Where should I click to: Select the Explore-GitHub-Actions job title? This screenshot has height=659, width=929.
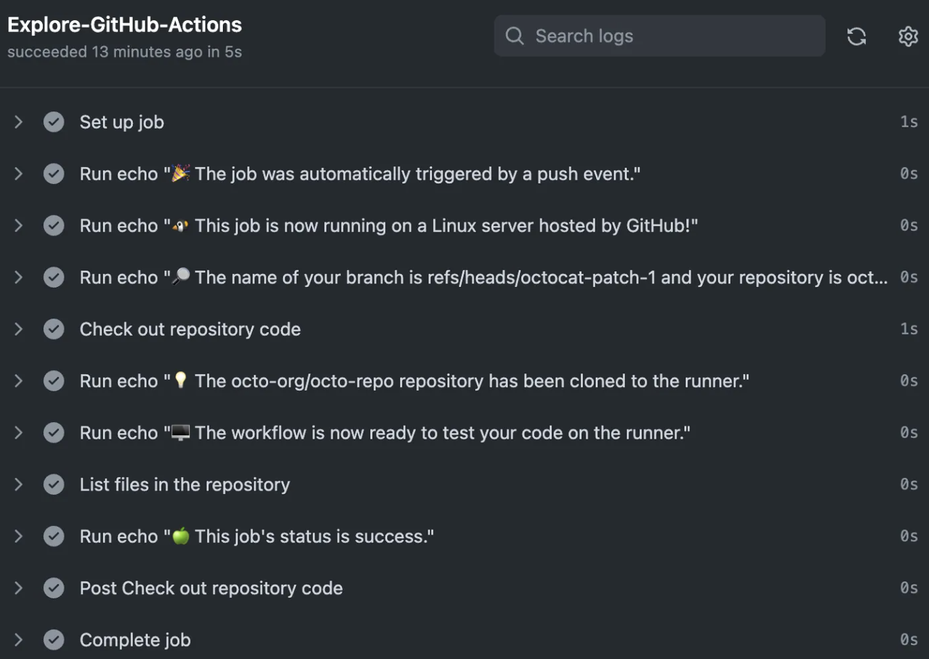(124, 24)
